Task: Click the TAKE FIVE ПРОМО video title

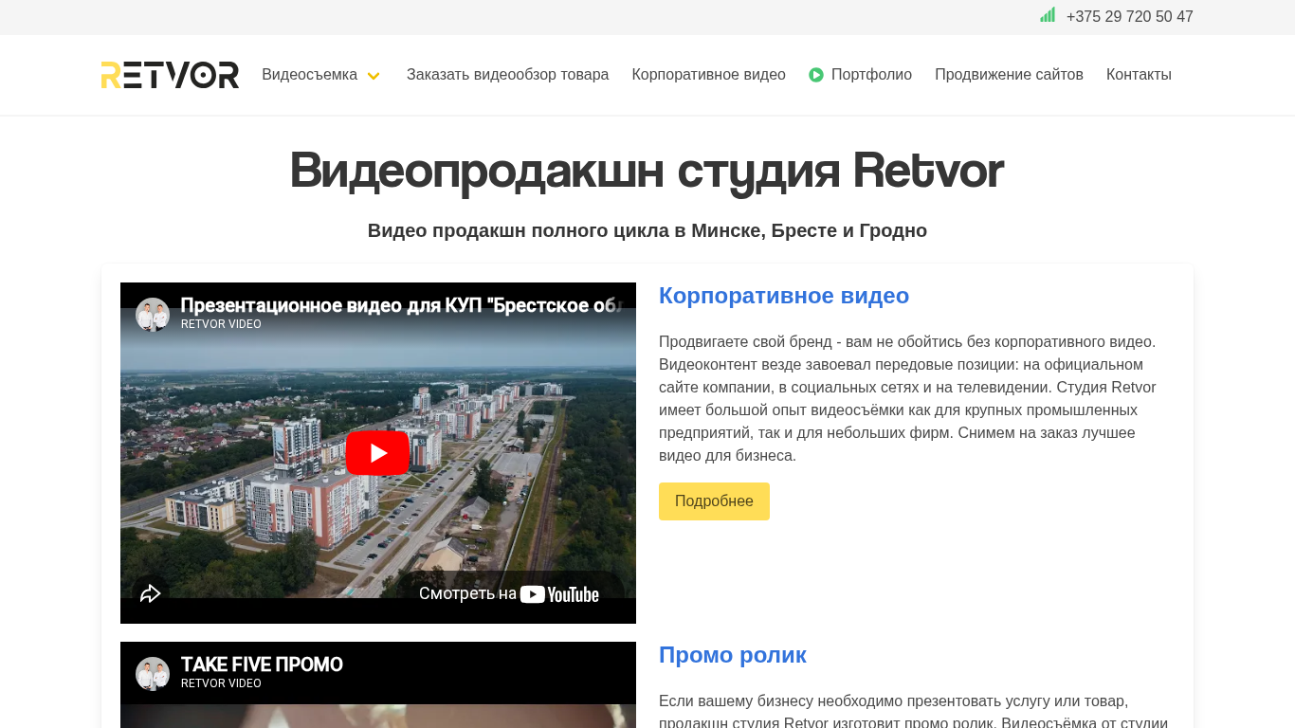Action: tap(262, 664)
